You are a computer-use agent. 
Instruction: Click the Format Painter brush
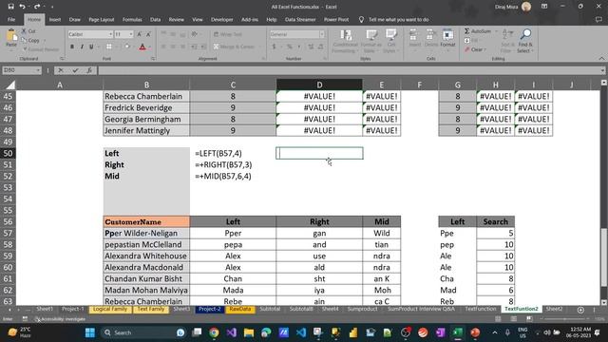coord(25,49)
